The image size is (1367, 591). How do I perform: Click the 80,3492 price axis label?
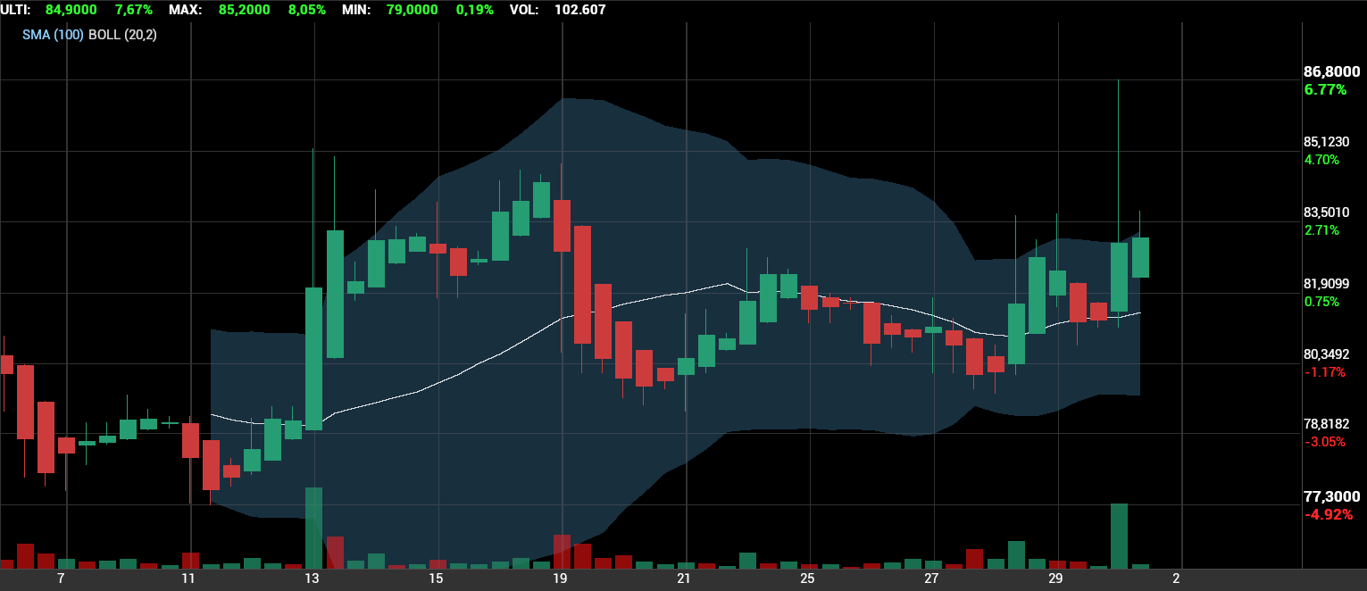(x=1327, y=354)
